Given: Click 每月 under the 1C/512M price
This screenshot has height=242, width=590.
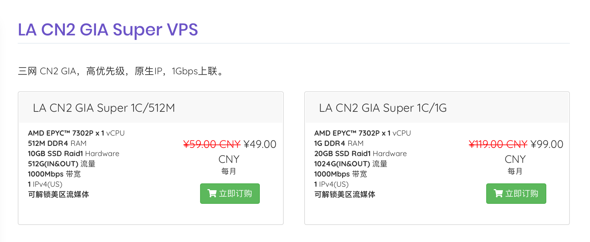Looking at the screenshot, I should [229, 171].
